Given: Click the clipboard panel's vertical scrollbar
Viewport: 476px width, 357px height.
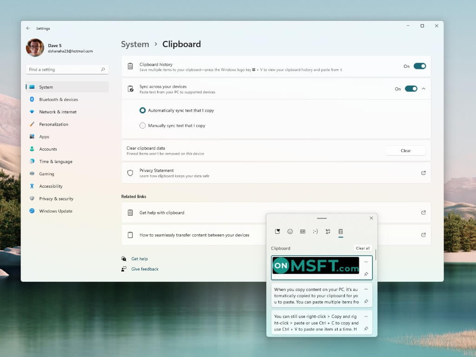Looking at the screenshot, I should pos(376,255).
